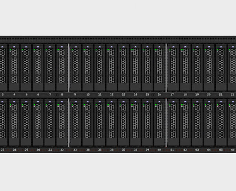Click green status LED on bay 37
The height and width of the screenshot is (191, 236).
(x=120, y=105)
